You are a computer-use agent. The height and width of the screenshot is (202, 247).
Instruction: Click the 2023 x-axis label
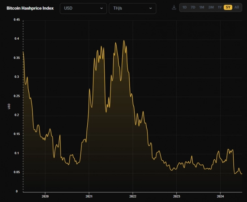coord(176,196)
